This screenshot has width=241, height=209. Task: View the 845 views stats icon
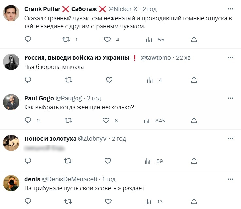[x=147, y=121]
